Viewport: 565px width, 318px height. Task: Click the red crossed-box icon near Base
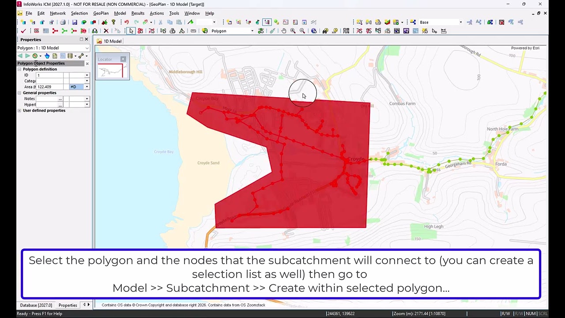501,22
